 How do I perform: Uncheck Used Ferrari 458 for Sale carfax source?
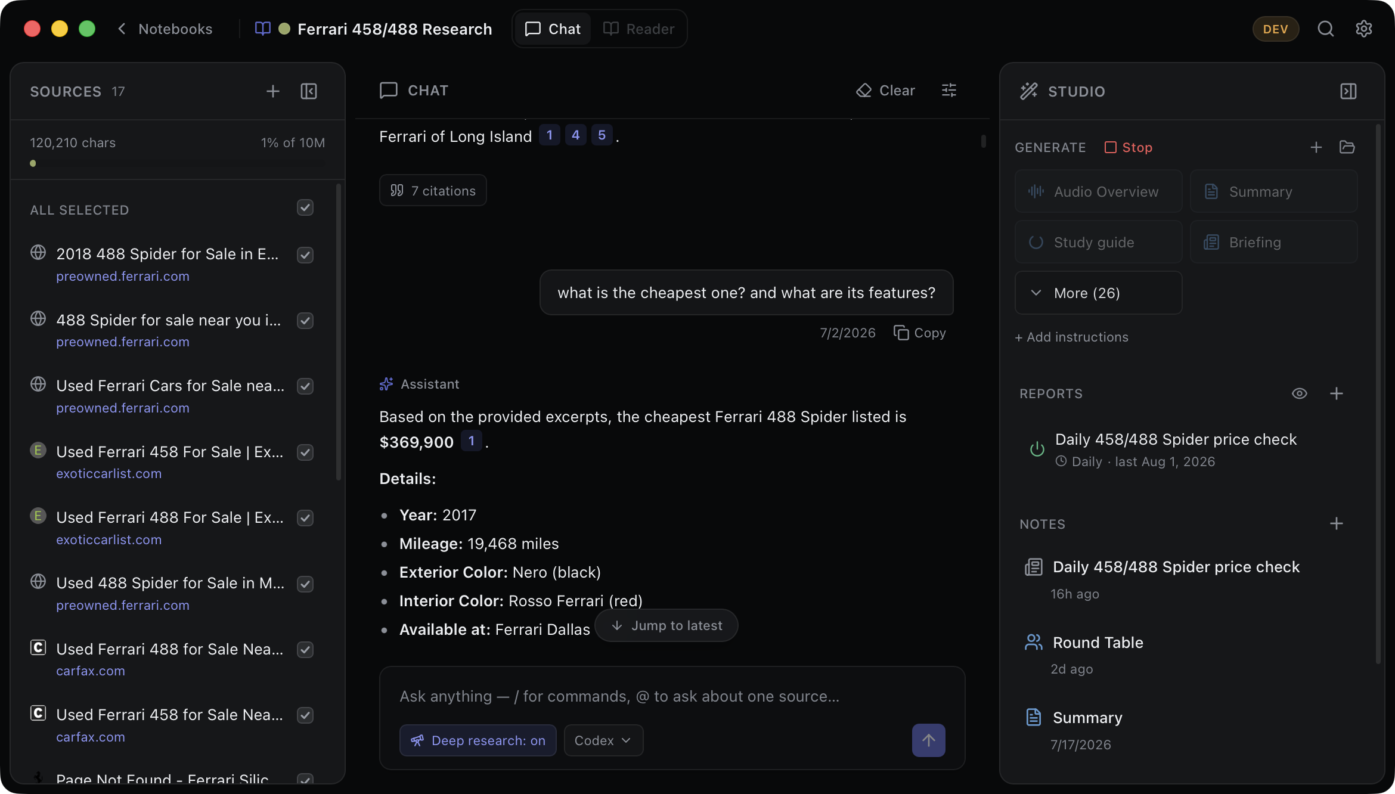(305, 715)
